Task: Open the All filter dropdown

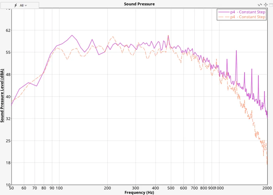Action: pyautogui.click(x=20, y=5)
